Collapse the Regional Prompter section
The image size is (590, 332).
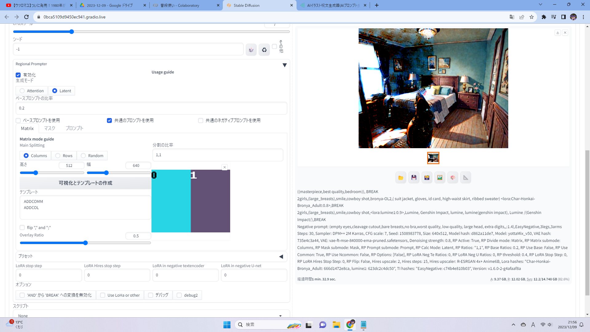coord(285,65)
